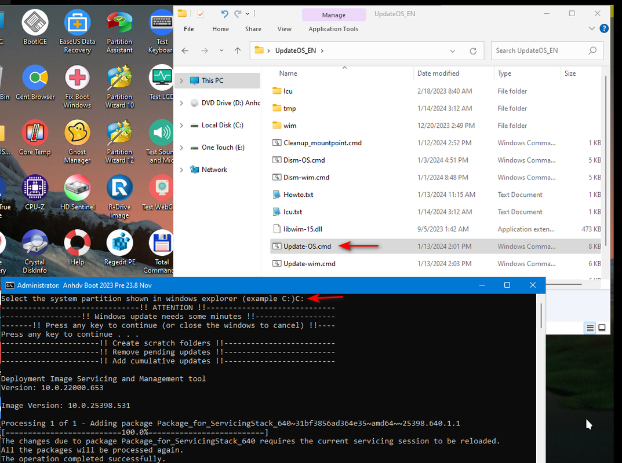622x463 pixels.
Task: Click command prompt vertical scrollbar
Action: tap(541, 316)
